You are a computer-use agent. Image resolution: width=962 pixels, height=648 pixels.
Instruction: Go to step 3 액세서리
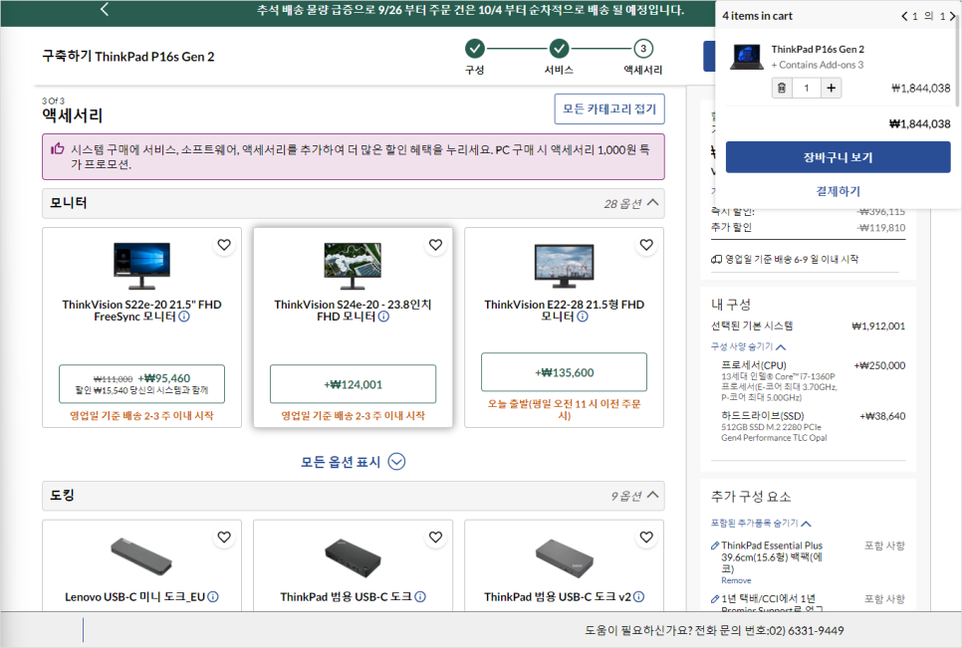tap(643, 57)
